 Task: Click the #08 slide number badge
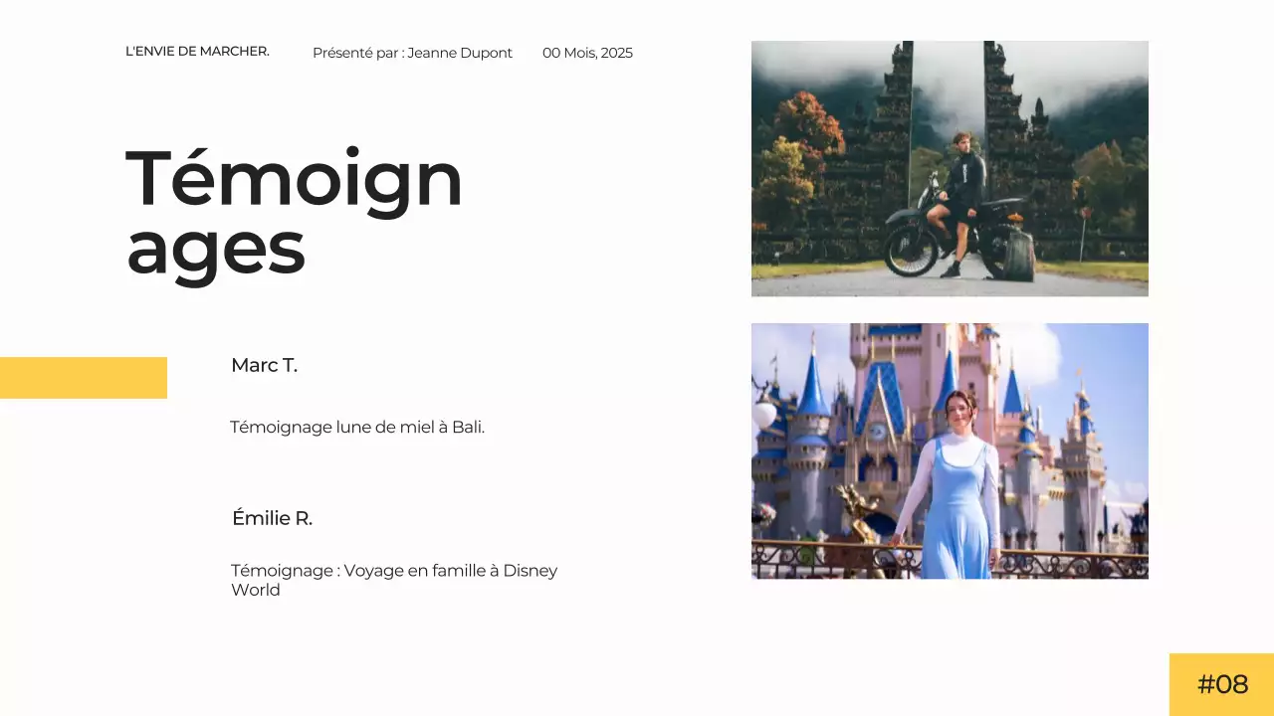point(1221,684)
